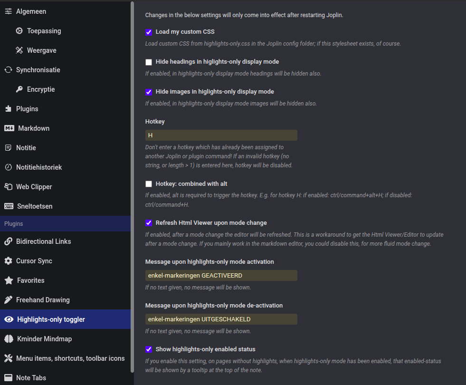Select the Markdown settings icon
Image resolution: width=466 pixels, height=385 pixels.
click(x=9, y=128)
